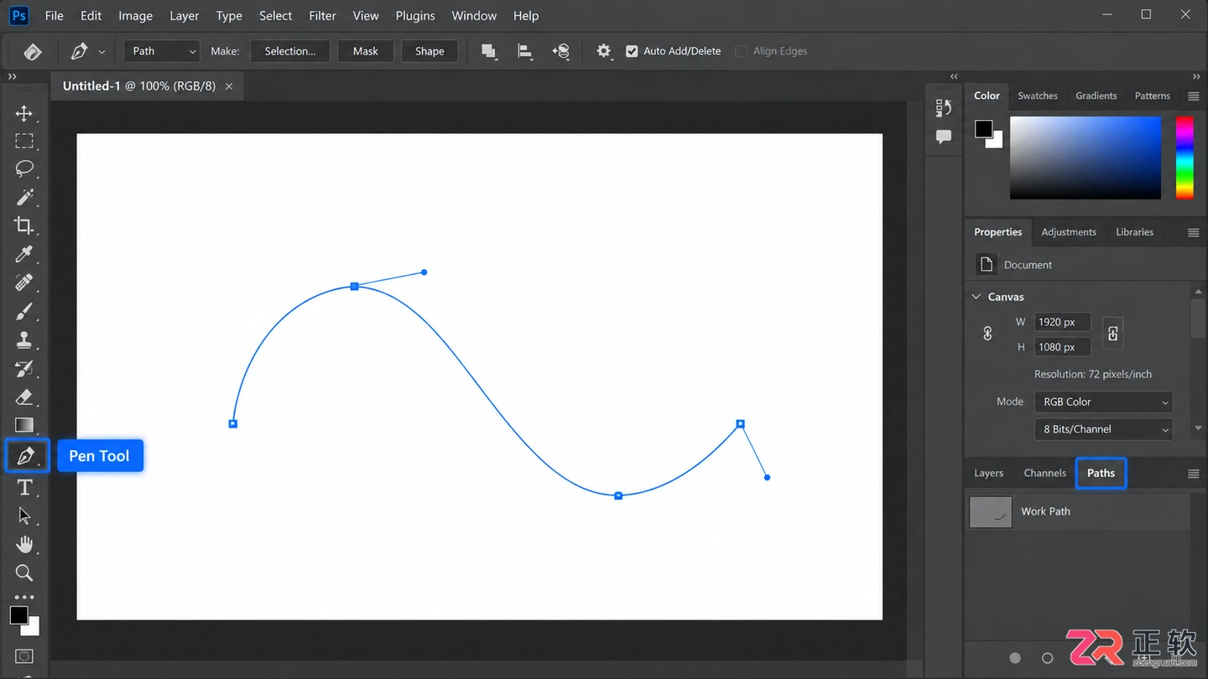The width and height of the screenshot is (1208, 679).
Task: Choose the Crop tool
Action: pyautogui.click(x=24, y=225)
